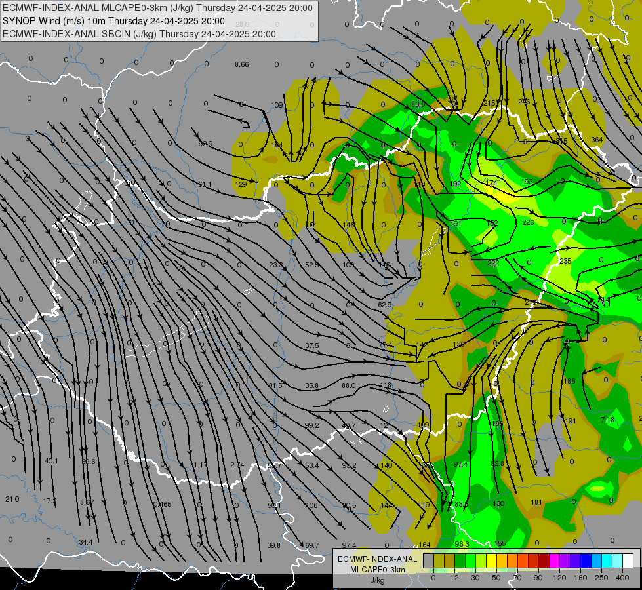The image size is (642, 590).
Task: Click the 222 value on the map
Action: point(493,263)
